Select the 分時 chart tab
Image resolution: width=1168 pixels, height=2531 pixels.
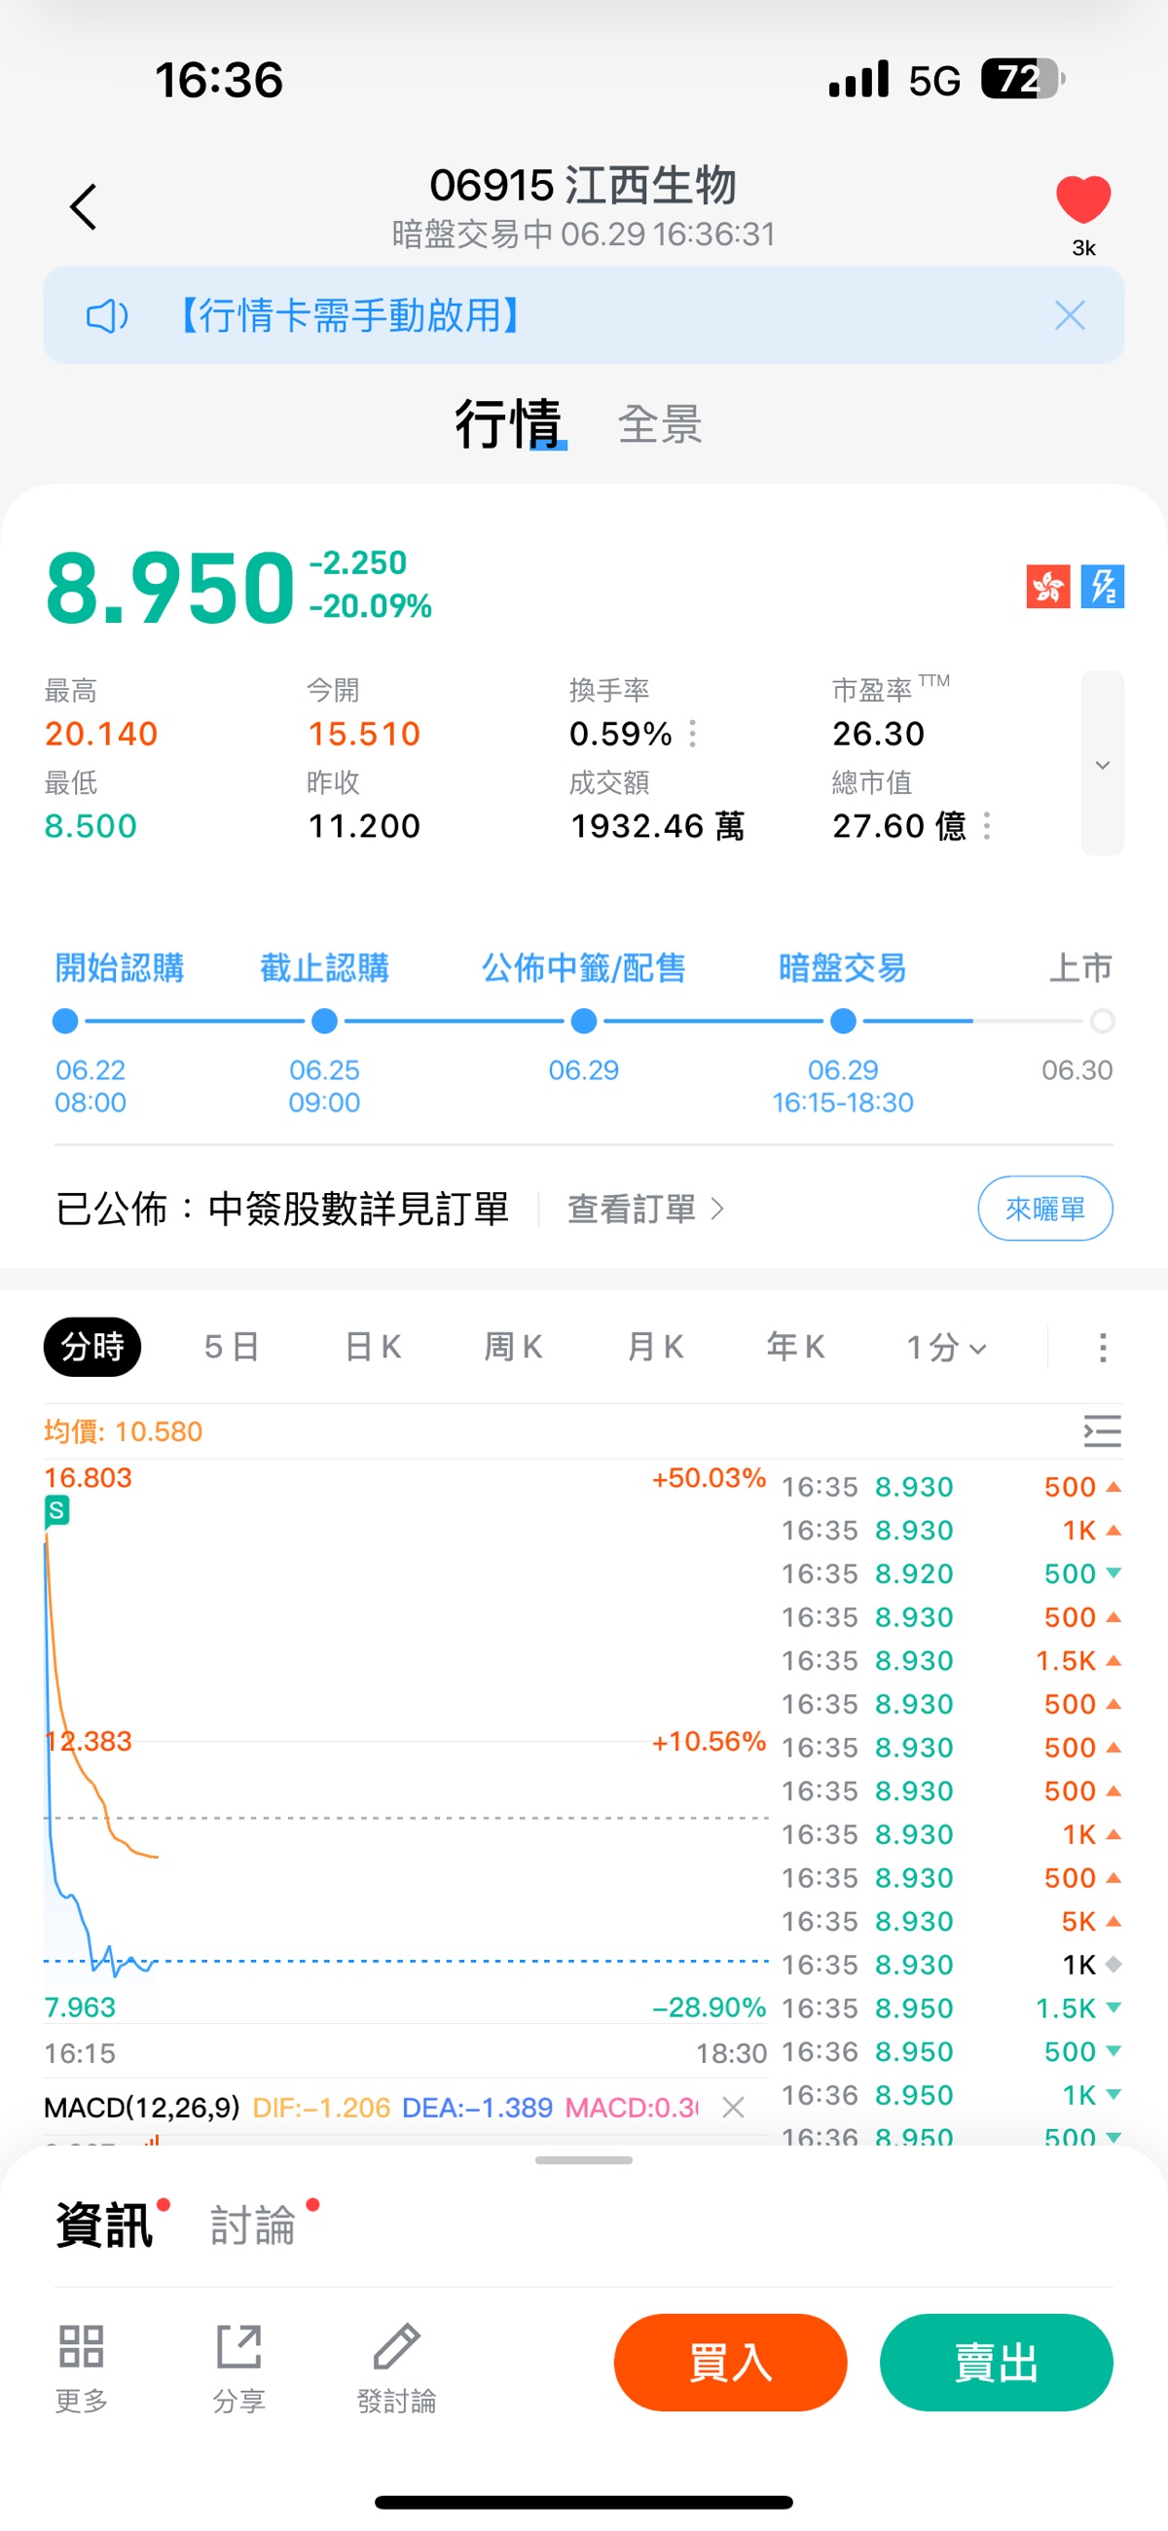pyautogui.click(x=92, y=1347)
